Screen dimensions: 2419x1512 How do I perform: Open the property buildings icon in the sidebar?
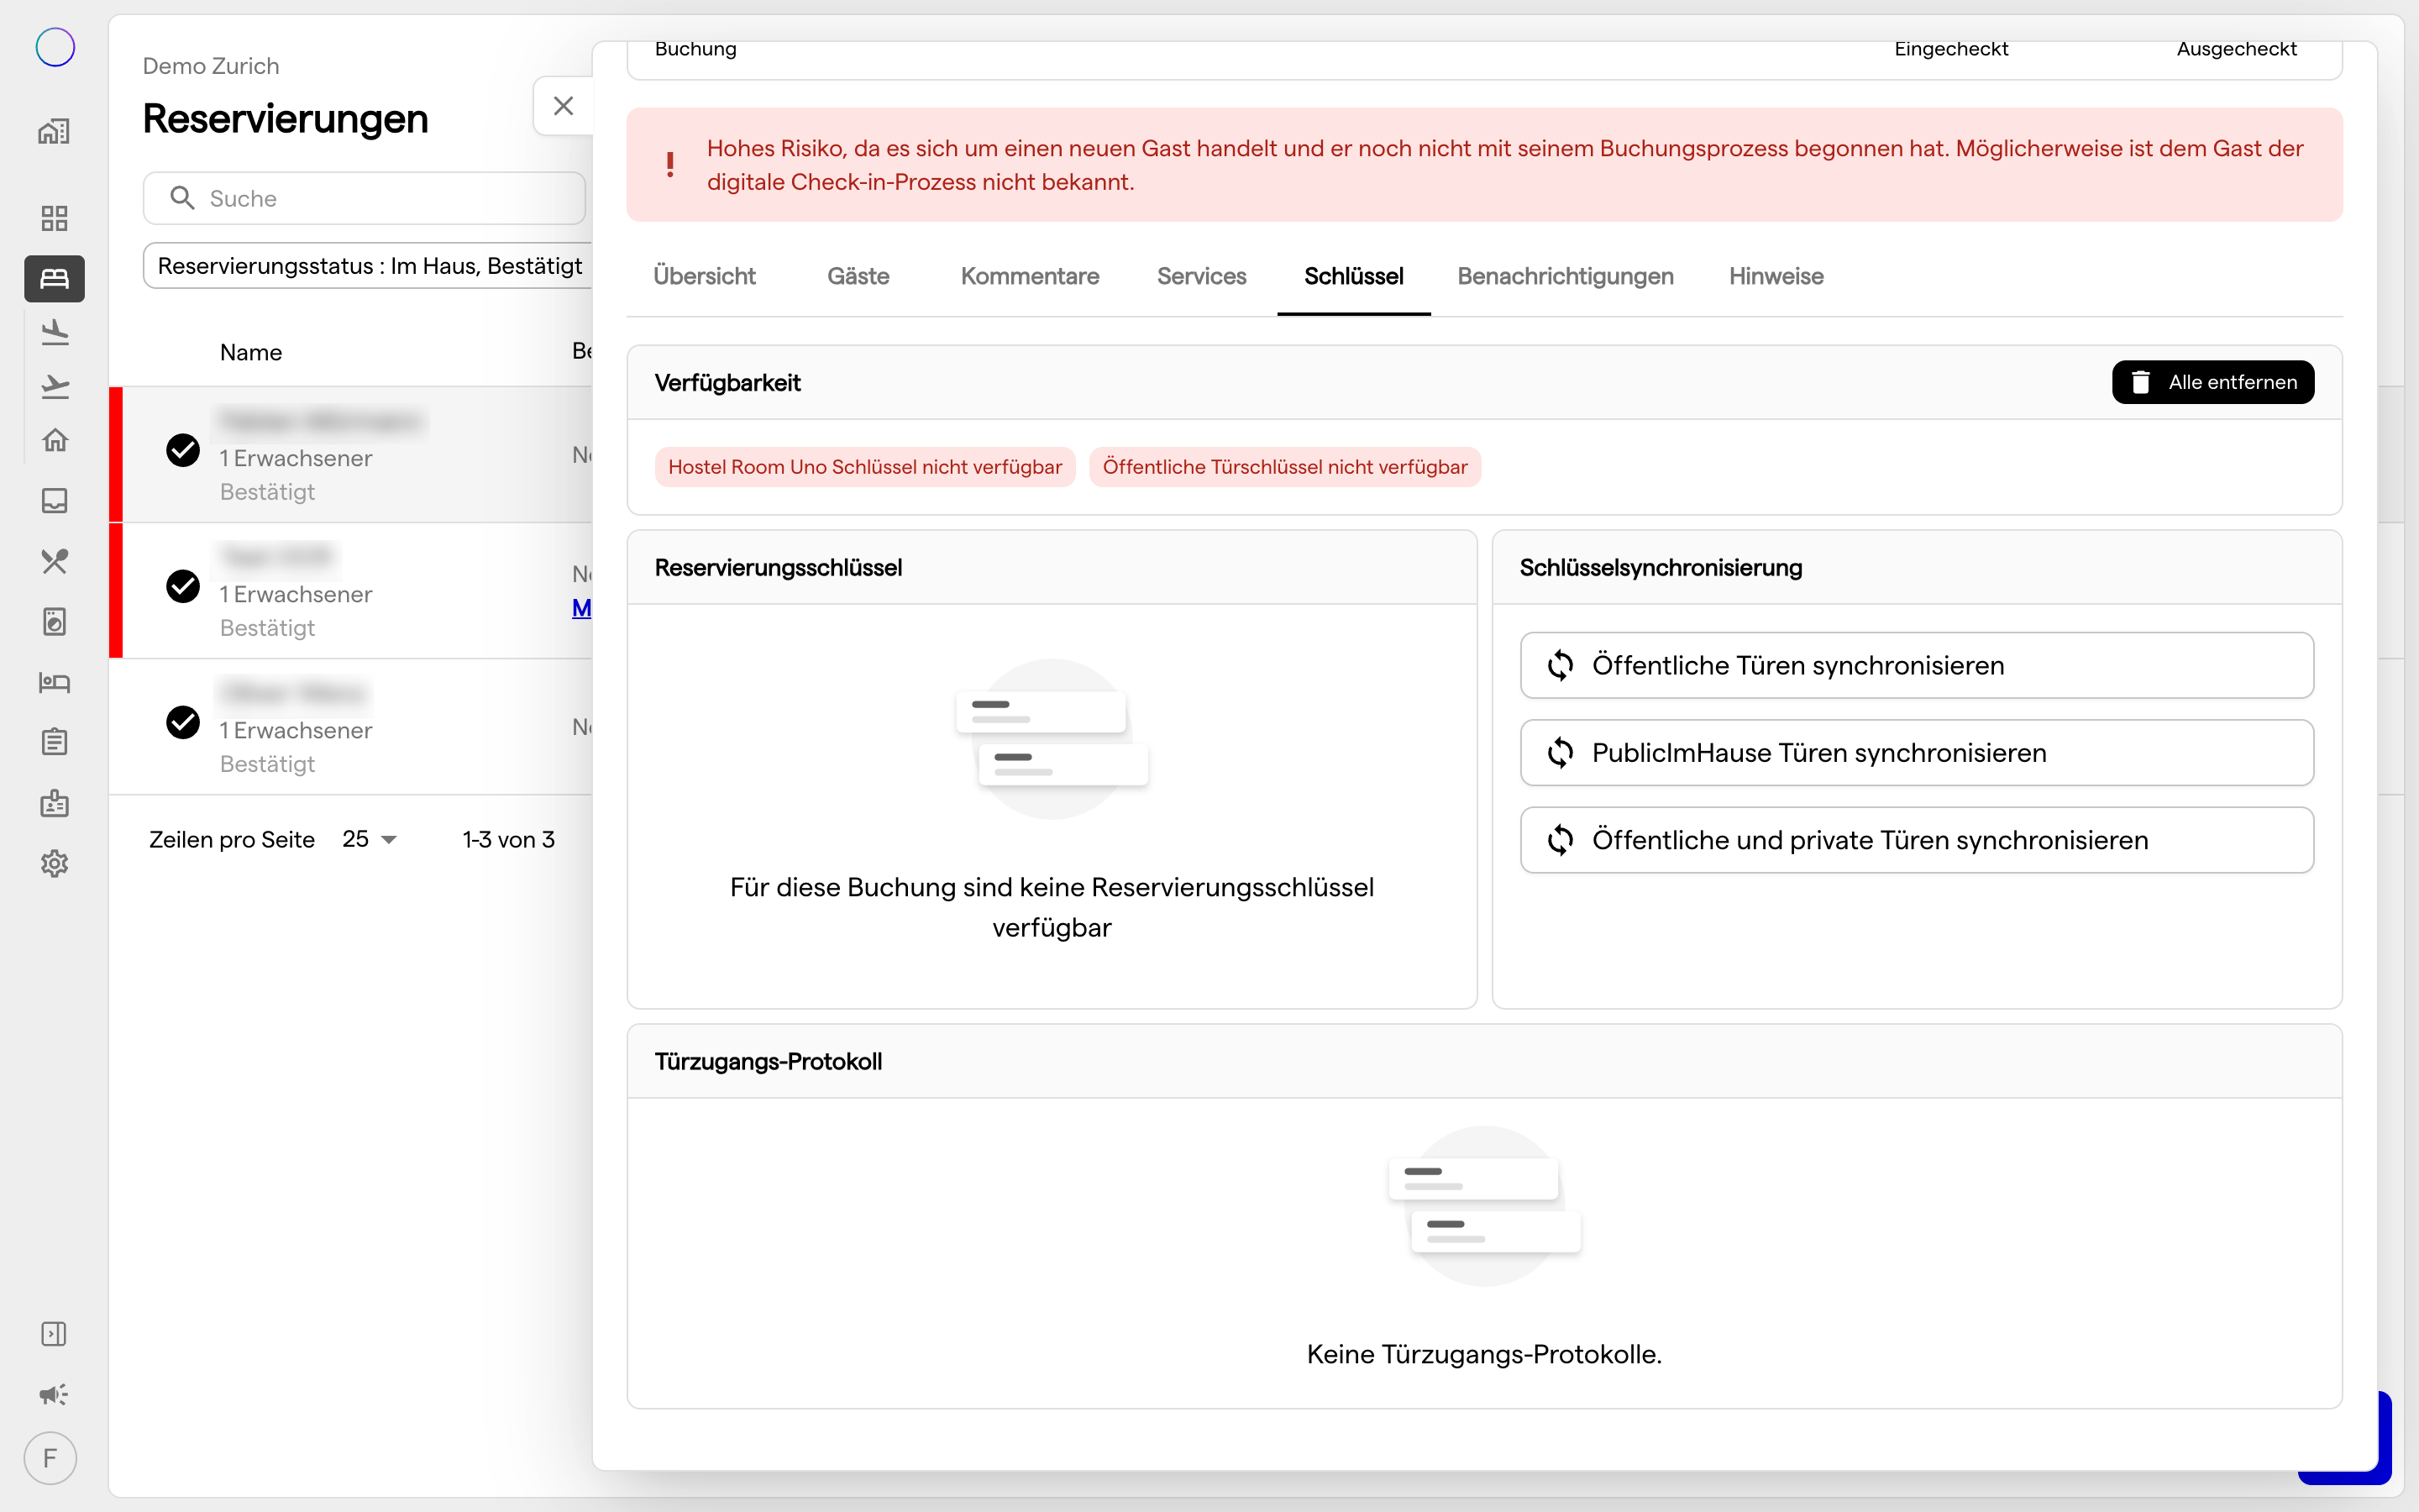(x=54, y=131)
